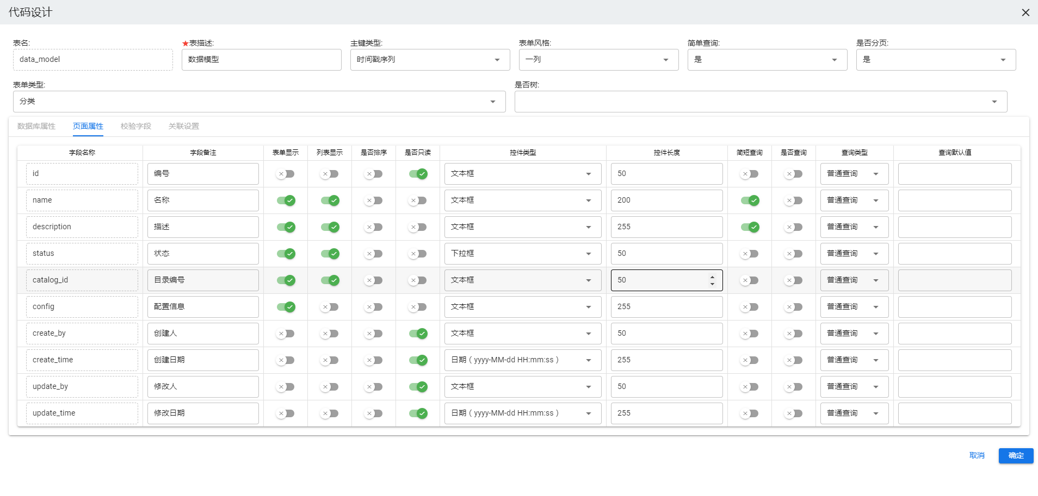1038x496 pixels.
Task: Toggle 是否只读 for create_time row
Action: pyautogui.click(x=418, y=360)
